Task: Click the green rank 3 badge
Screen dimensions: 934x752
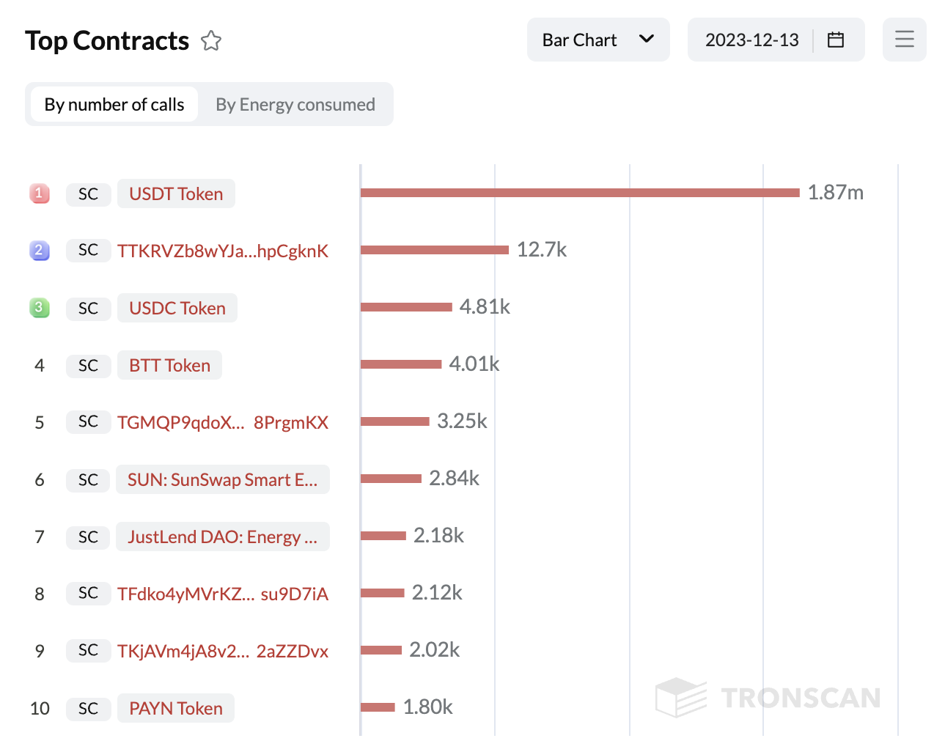Action: tap(40, 308)
